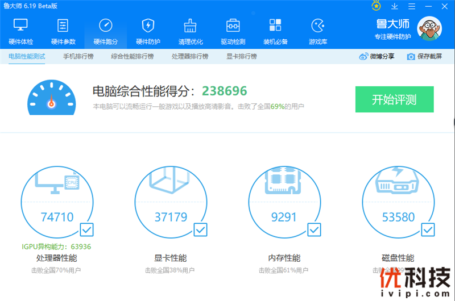
Task: Click the 内存性能 label
Action: (284, 258)
